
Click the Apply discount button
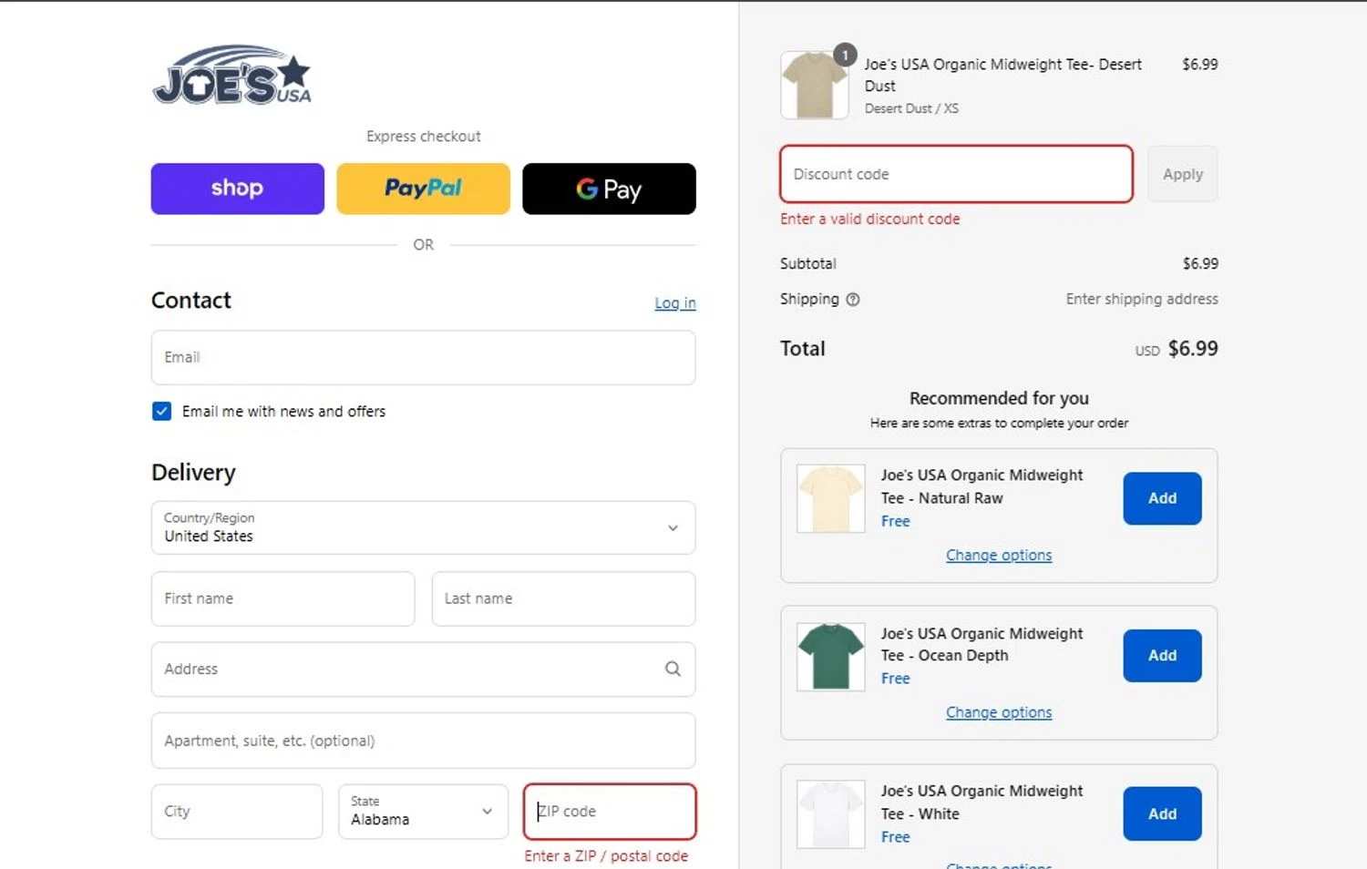click(1182, 174)
